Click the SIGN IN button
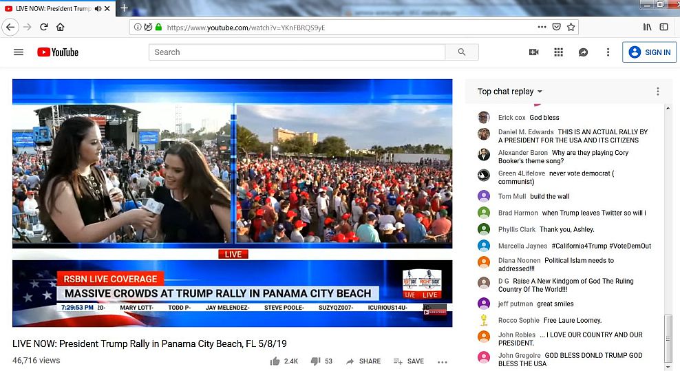680x371 pixels. click(x=650, y=52)
